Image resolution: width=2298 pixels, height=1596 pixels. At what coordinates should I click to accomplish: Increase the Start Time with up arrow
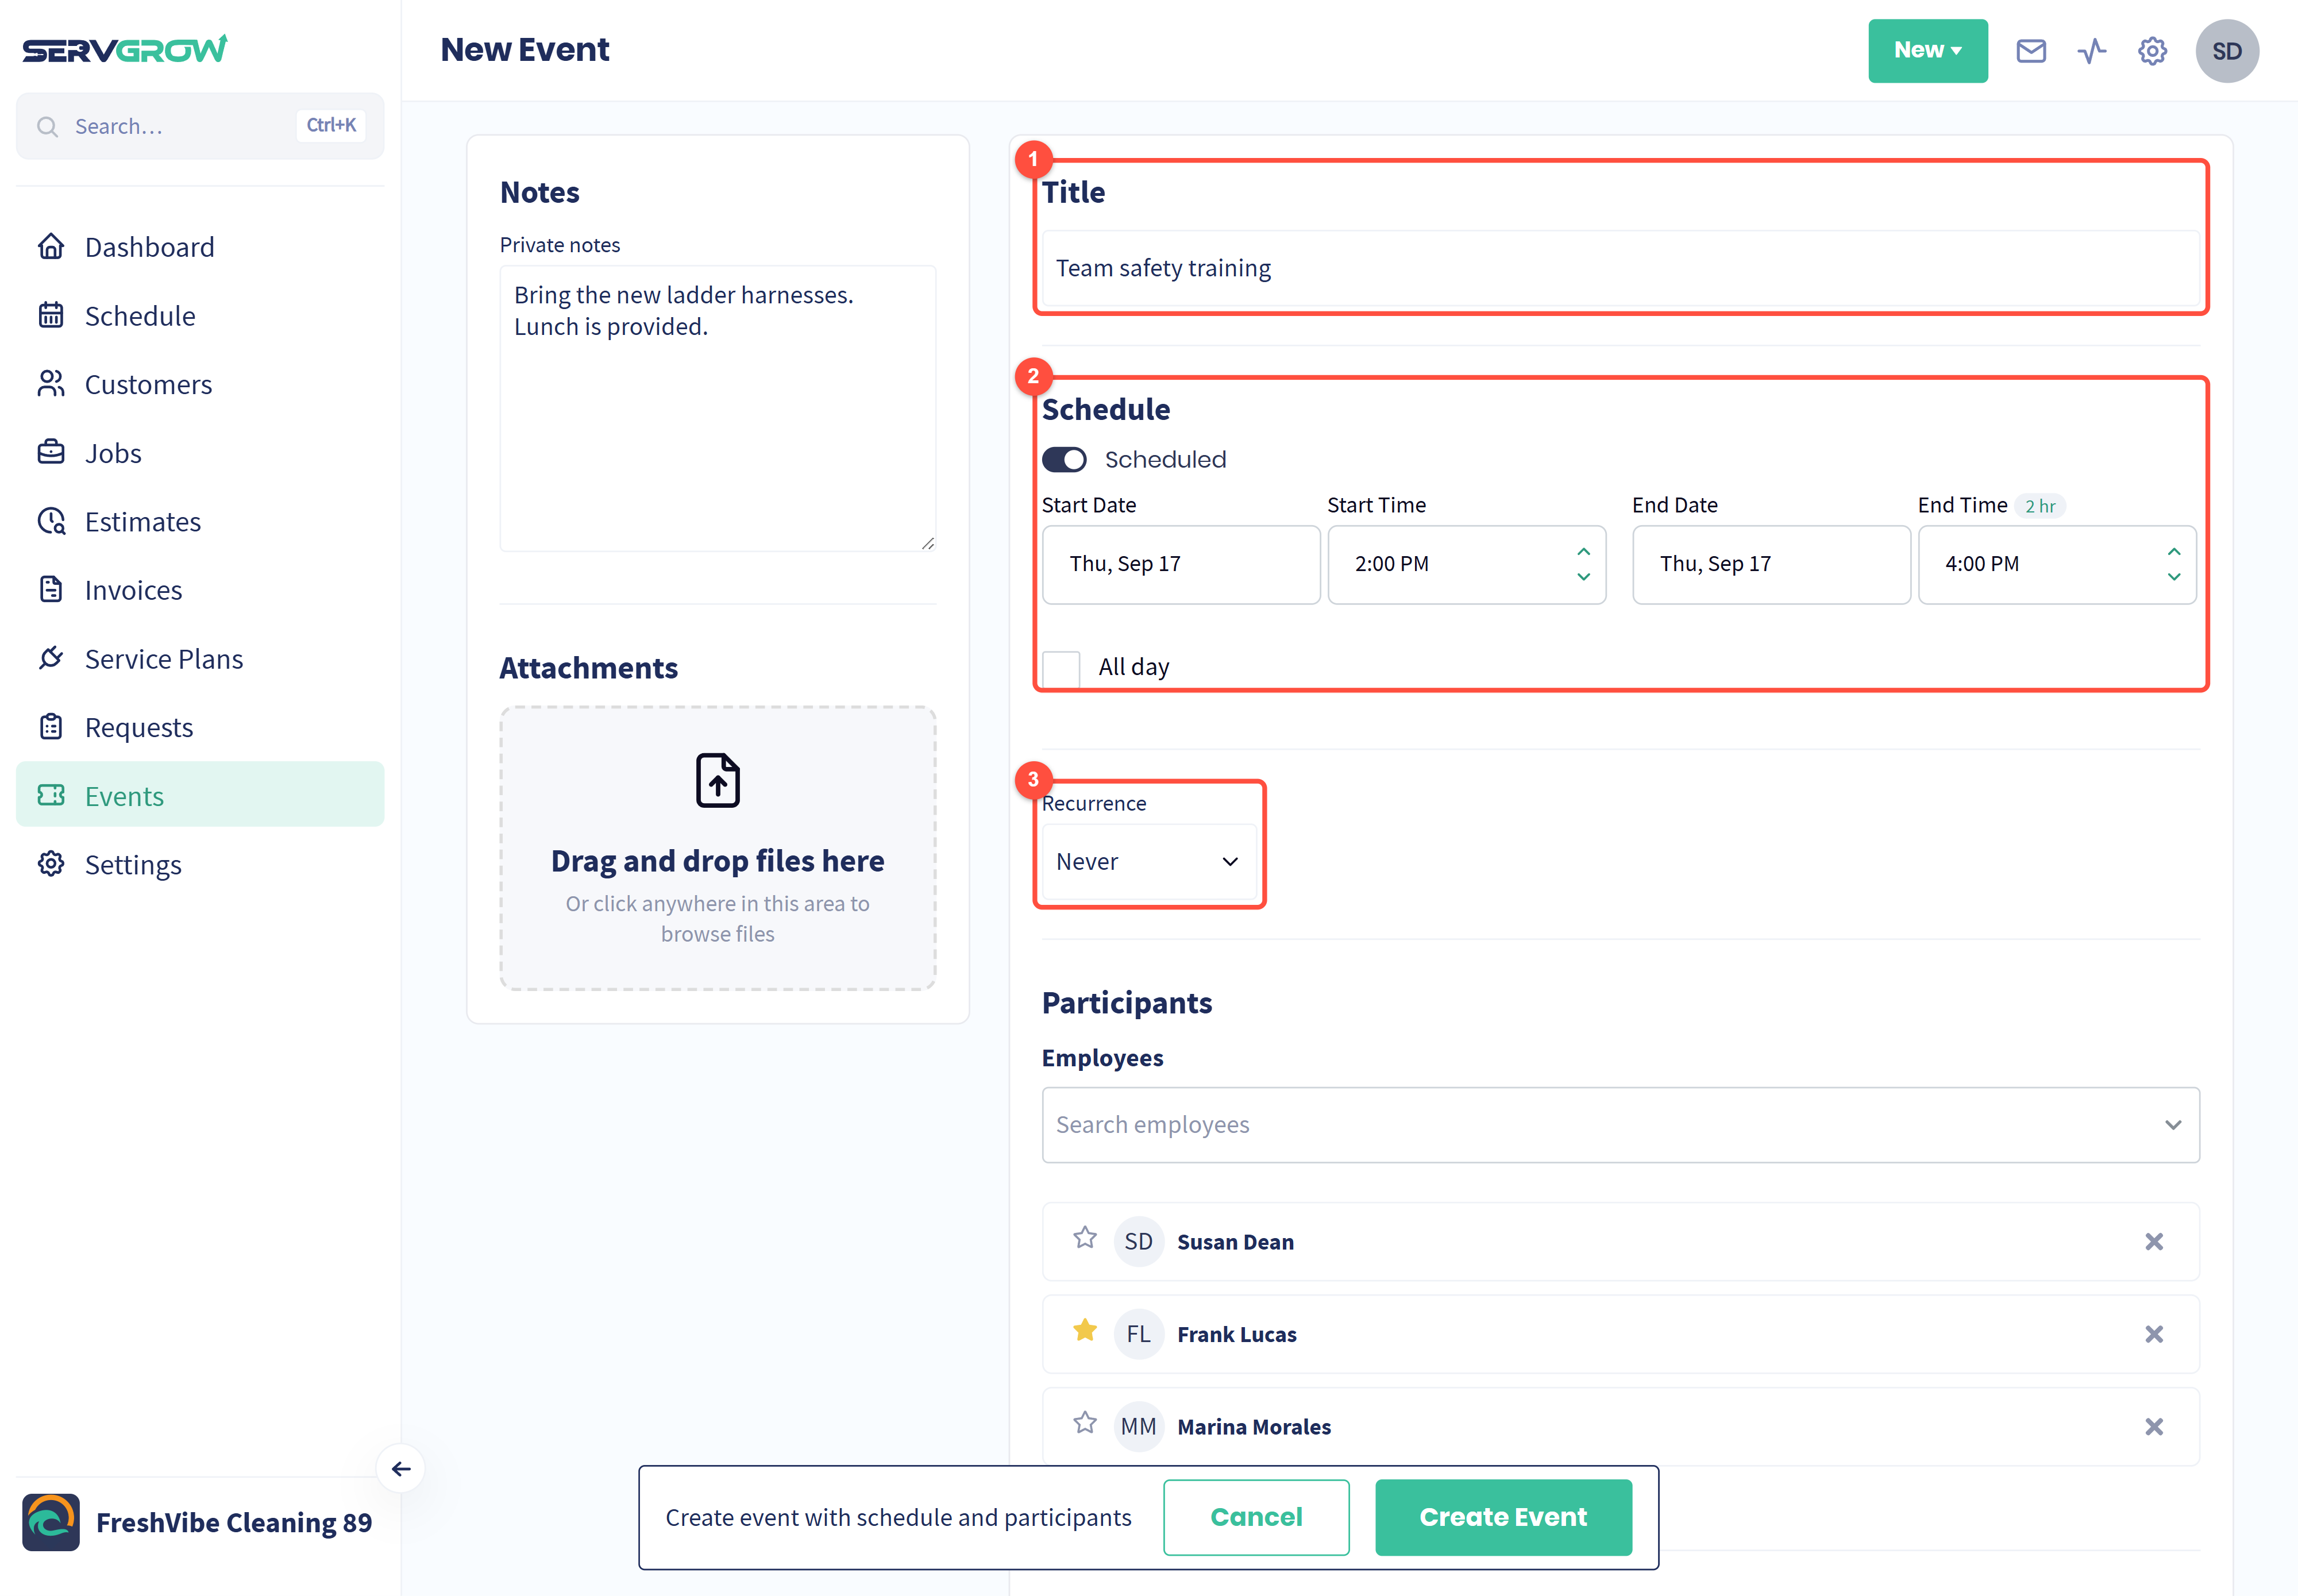pyautogui.click(x=1583, y=552)
